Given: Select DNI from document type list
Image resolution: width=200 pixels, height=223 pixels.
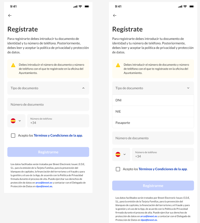Looking at the screenshot, I should (153, 100).
